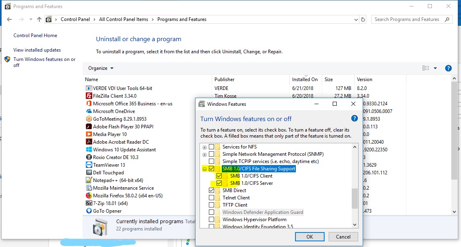461x247 pixels.
Task: Toggle Simple Network Management Protocol checkbox
Action: 211,154
